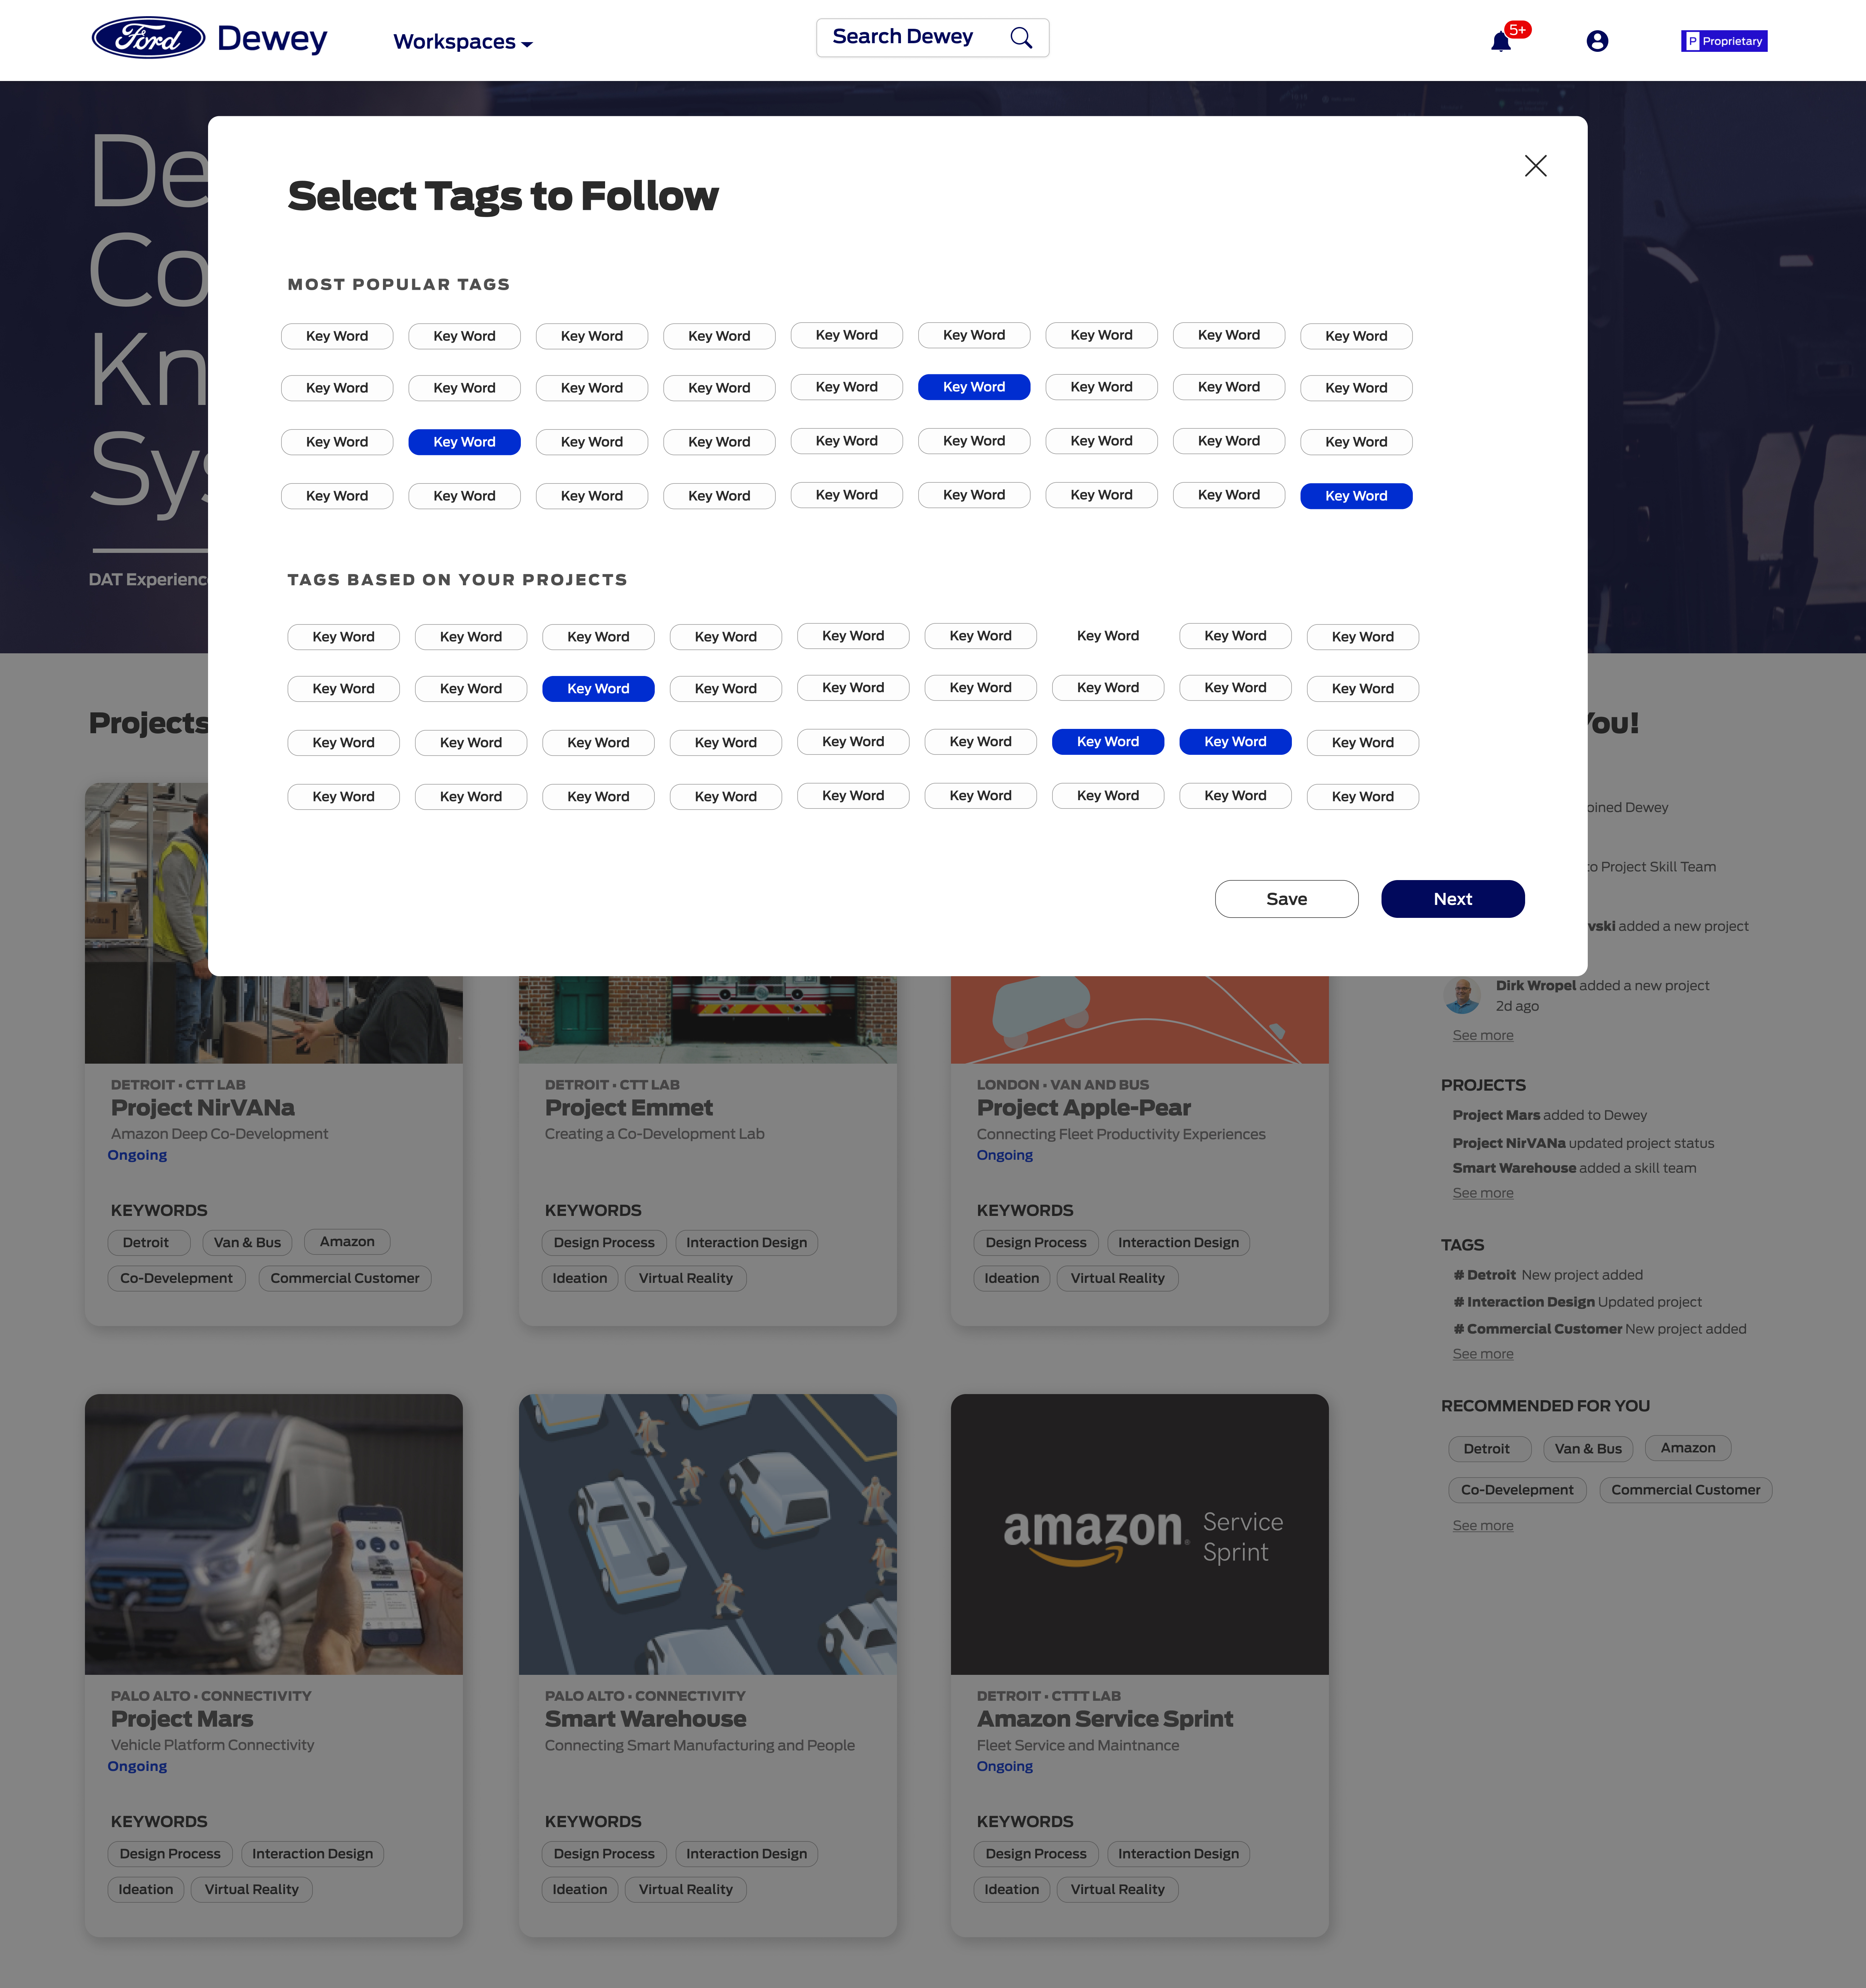Click Amazon under Recommended For You
This screenshot has width=1866, height=1988.
coord(1688,1448)
